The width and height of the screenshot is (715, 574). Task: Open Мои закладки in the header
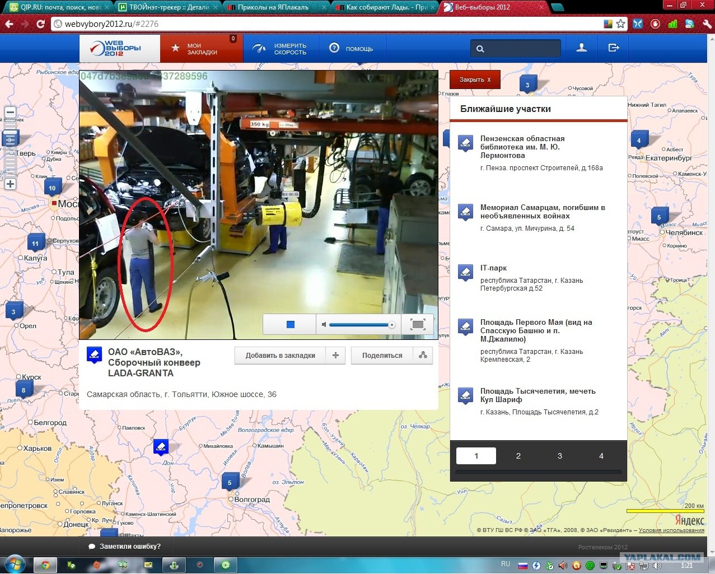201,49
